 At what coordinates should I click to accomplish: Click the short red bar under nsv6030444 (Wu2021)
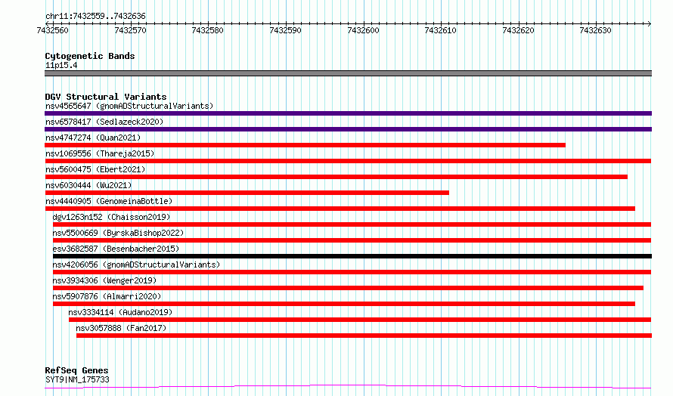[x=247, y=193]
